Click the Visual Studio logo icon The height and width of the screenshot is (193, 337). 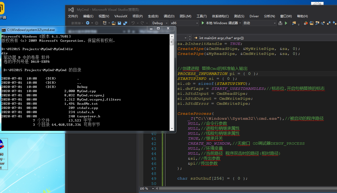pos(71,10)
